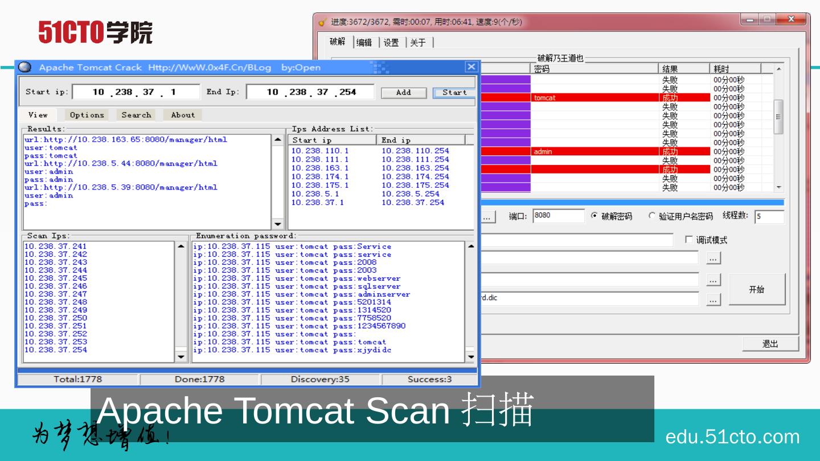This screenshot has width=820, height=461.
Task: Click the 密码 column header
Action: (x=595, y=69)
